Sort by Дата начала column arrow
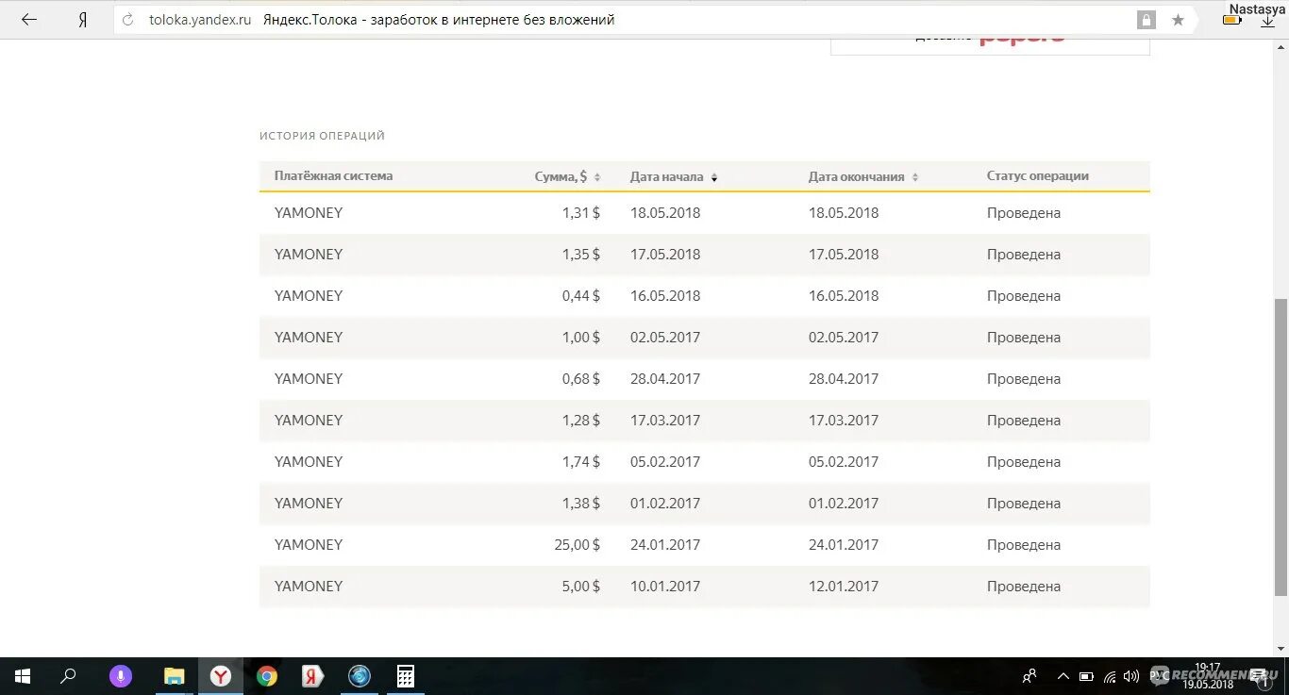 pos(714,177)
